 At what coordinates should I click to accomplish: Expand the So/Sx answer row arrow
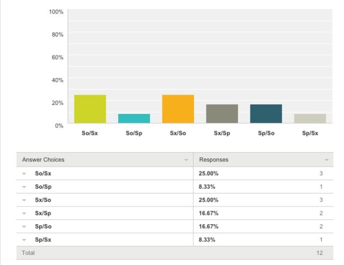tap(24, 174)
